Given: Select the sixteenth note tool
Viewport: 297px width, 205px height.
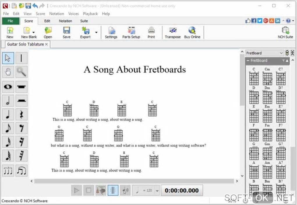Looking at the screenshot, I should point(8,142).
